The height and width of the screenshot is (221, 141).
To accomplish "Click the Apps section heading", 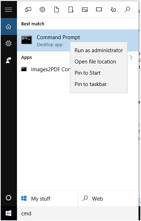I will click(27, 57).
